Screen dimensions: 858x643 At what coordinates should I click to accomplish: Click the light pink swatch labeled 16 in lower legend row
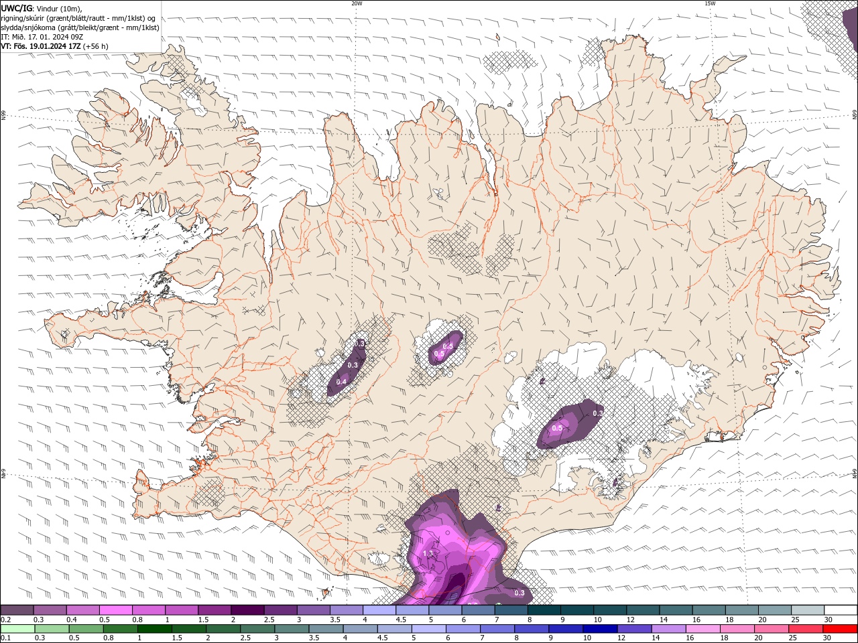tap(702, 629)
